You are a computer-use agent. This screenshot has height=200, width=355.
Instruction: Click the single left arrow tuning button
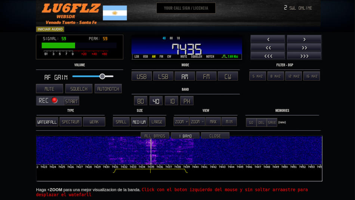point(268,39)
